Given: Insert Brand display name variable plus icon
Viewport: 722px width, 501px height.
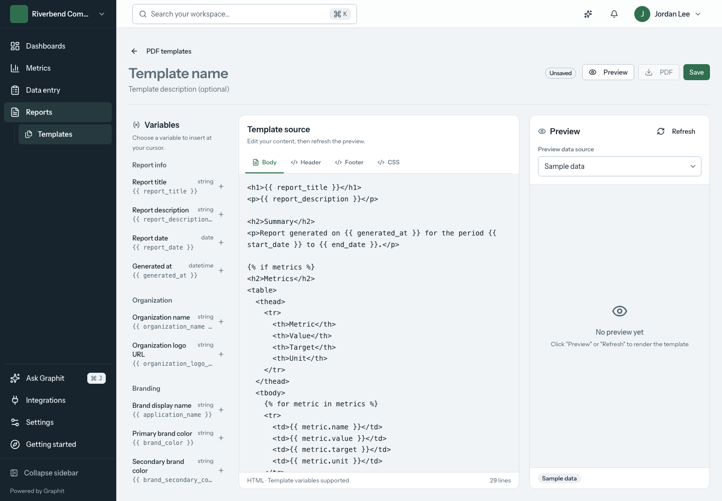Looking at the screenshot, I should point(221,410).
